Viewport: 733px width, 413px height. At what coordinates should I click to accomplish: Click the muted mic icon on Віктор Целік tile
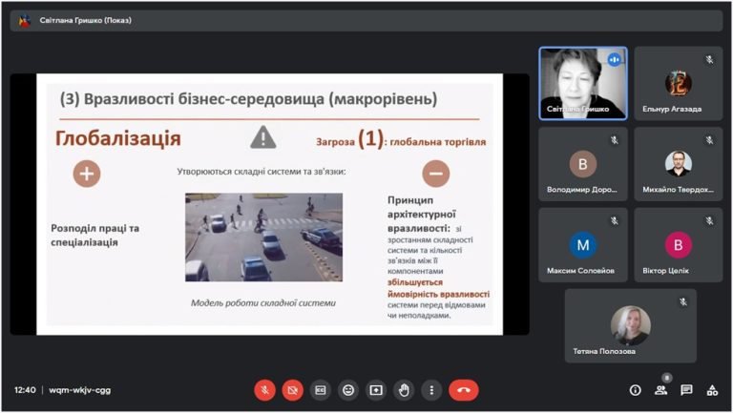pos(710,221)
